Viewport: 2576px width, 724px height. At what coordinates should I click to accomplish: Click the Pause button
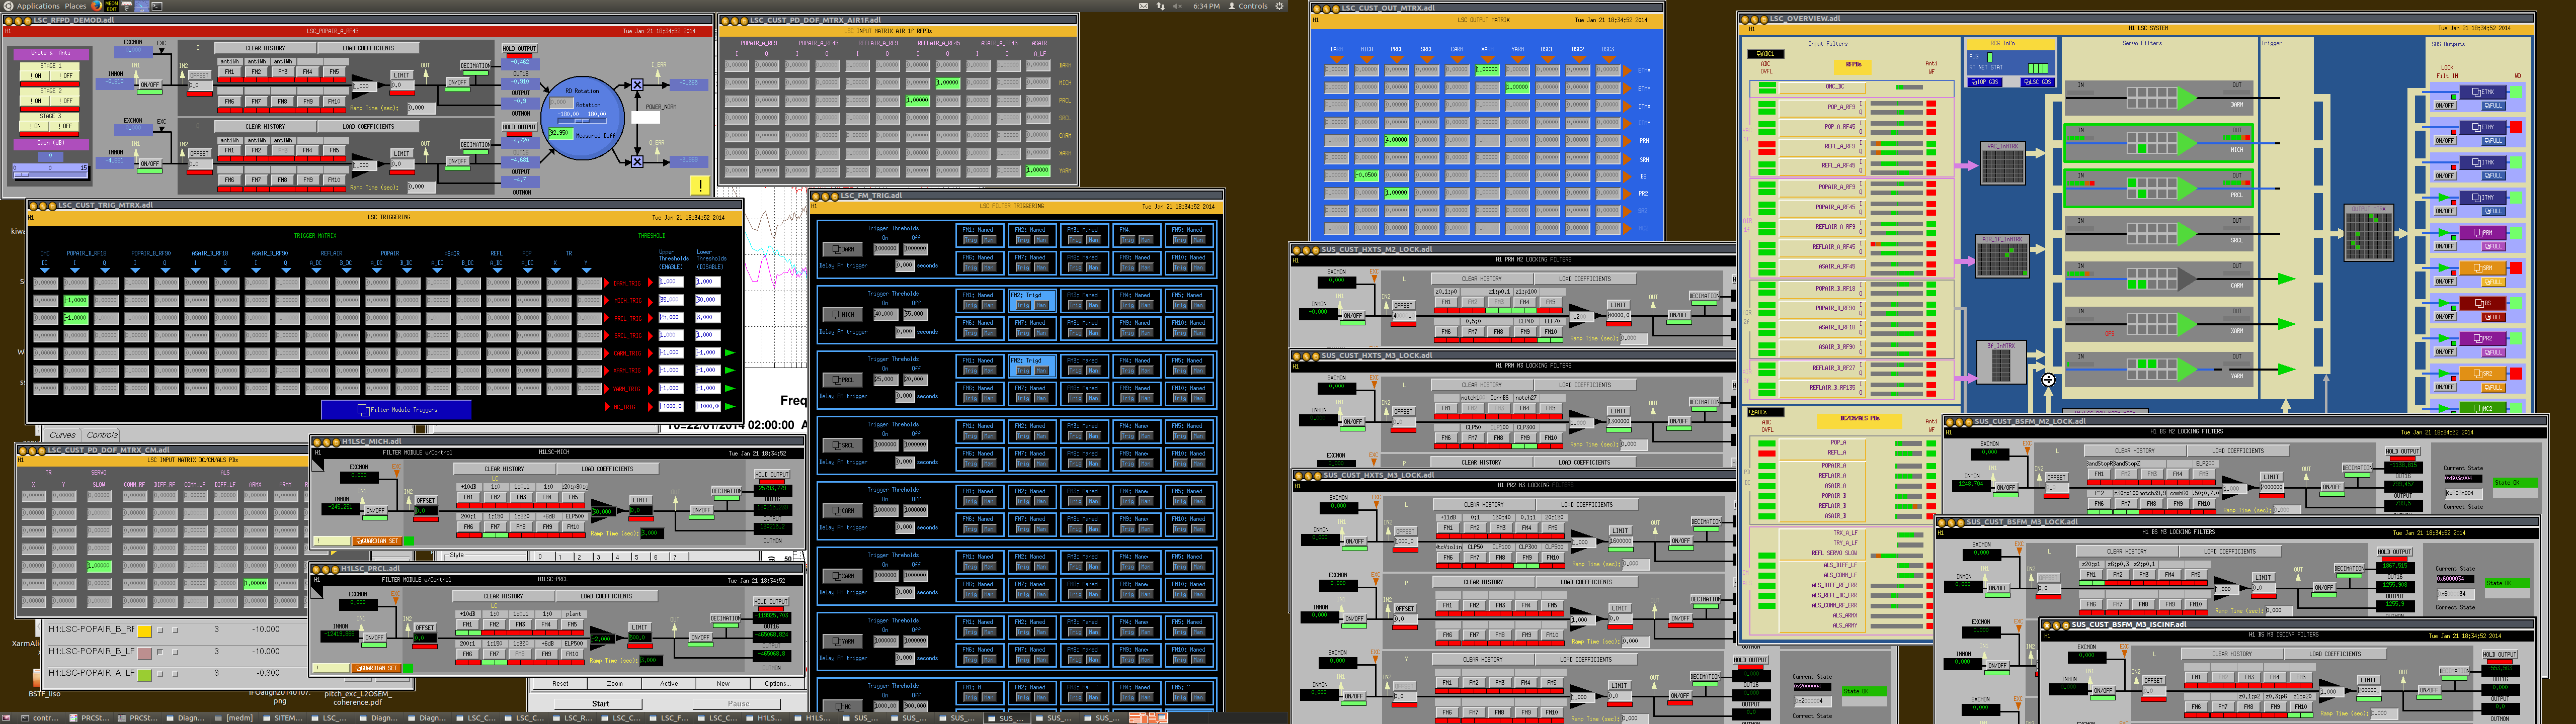pos(738,703)
